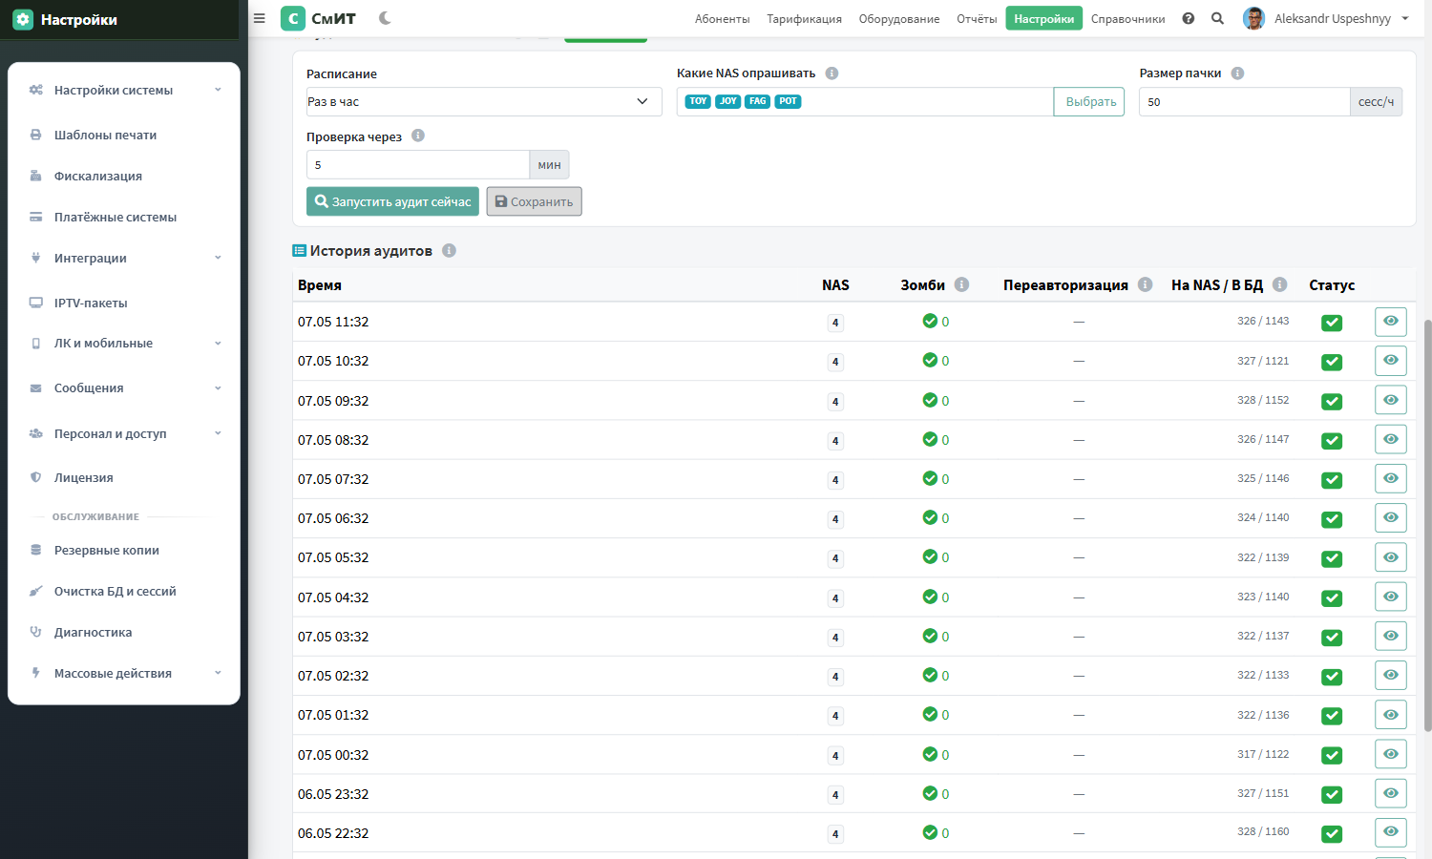Open the search magnifier icon
The image size is (1432, 859).
pyautogui.click(x=1217, y=18)
